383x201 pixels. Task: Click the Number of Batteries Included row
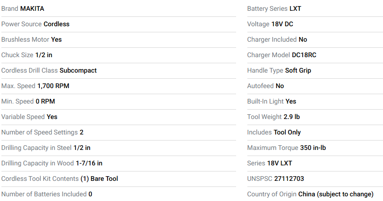click(x=46, y=194)
